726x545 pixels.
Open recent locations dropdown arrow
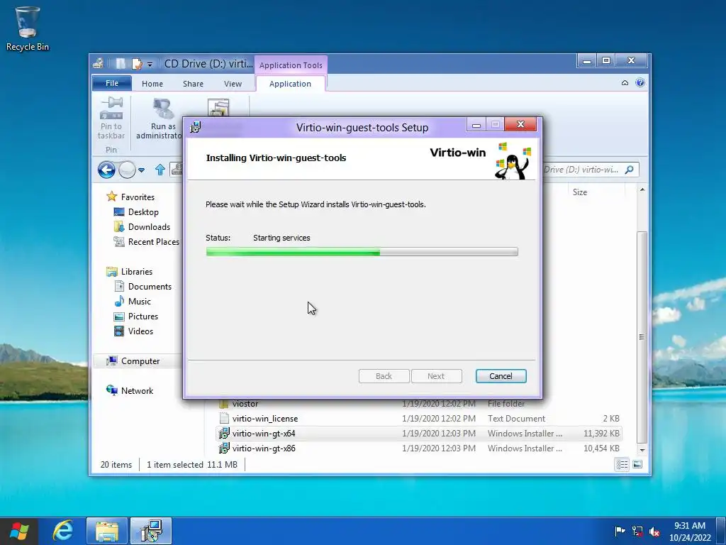tap(142, 170)
